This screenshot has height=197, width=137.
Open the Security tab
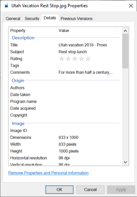click(32, 19)
